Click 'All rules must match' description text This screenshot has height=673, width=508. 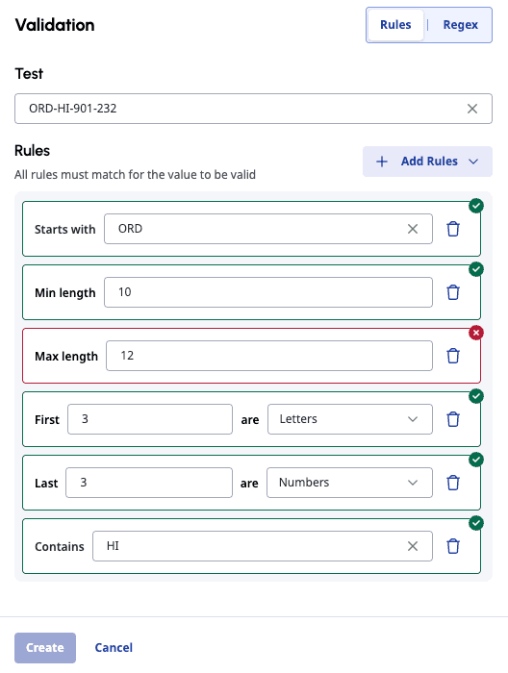coord(135,175)
